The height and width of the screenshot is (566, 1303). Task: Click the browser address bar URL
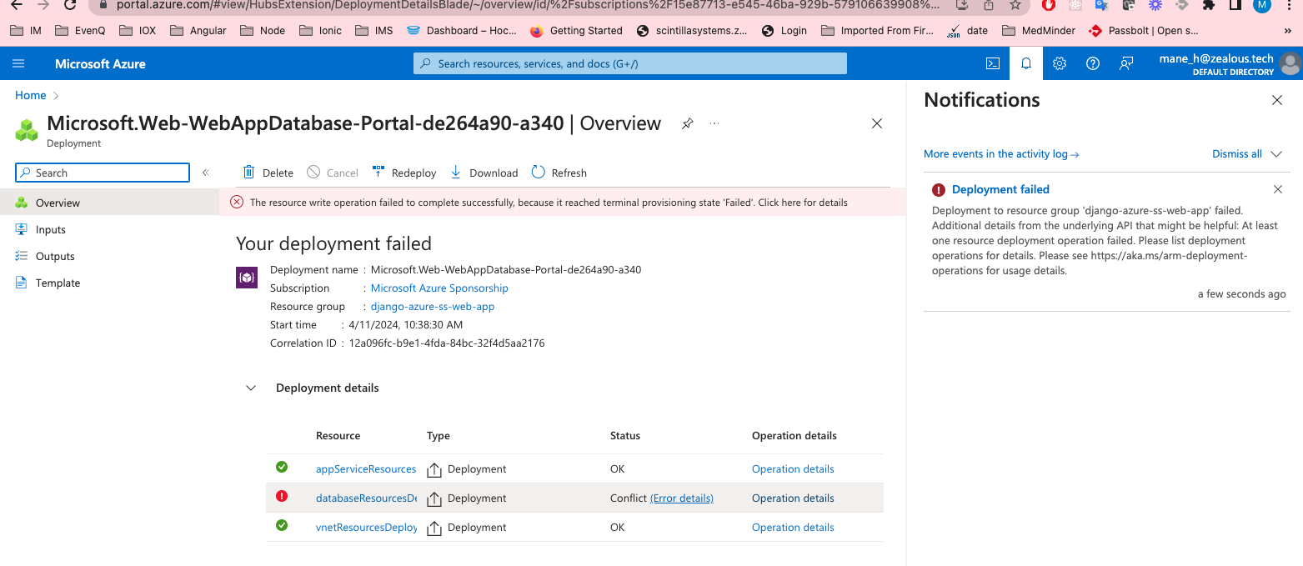(528, 4)
